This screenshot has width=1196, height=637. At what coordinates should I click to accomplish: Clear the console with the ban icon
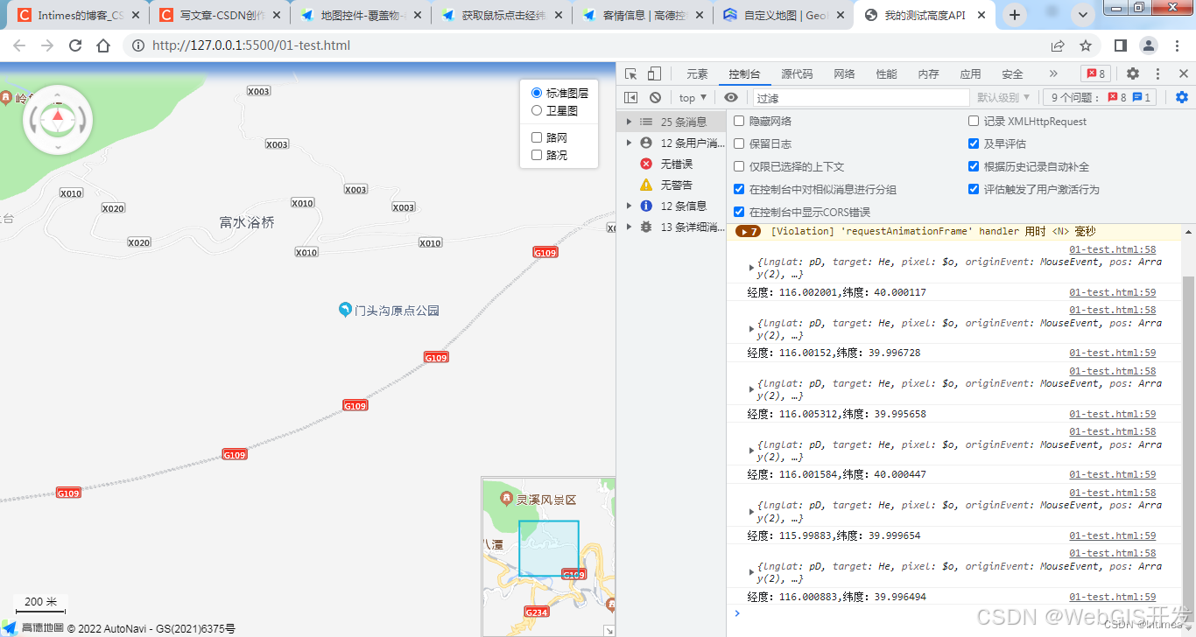tap(655, 97)
